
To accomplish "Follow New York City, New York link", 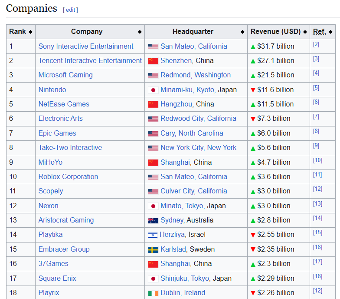I will tap(199, 148).
